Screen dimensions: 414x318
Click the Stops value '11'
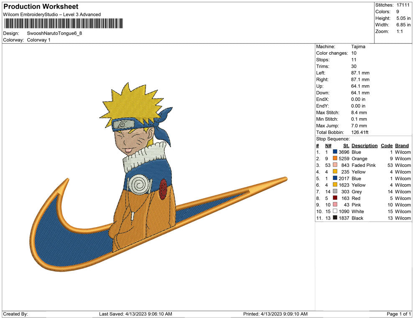coord(354,60)
